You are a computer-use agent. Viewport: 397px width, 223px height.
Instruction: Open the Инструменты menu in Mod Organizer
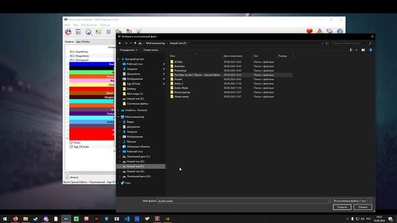(89, 25)
